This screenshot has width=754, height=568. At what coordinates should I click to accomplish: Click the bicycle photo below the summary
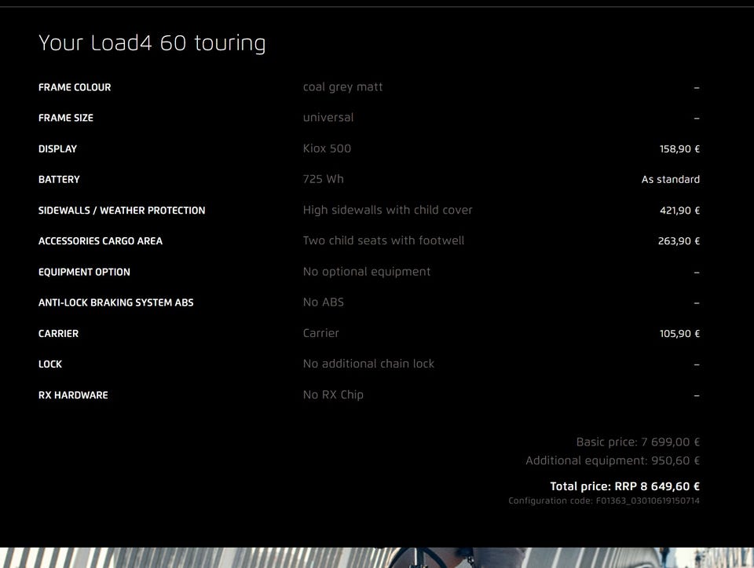click(x=377, y=558)
